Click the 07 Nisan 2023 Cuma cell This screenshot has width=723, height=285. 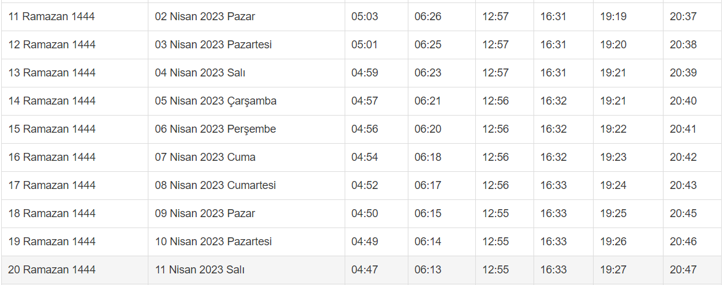click(205, 157)
